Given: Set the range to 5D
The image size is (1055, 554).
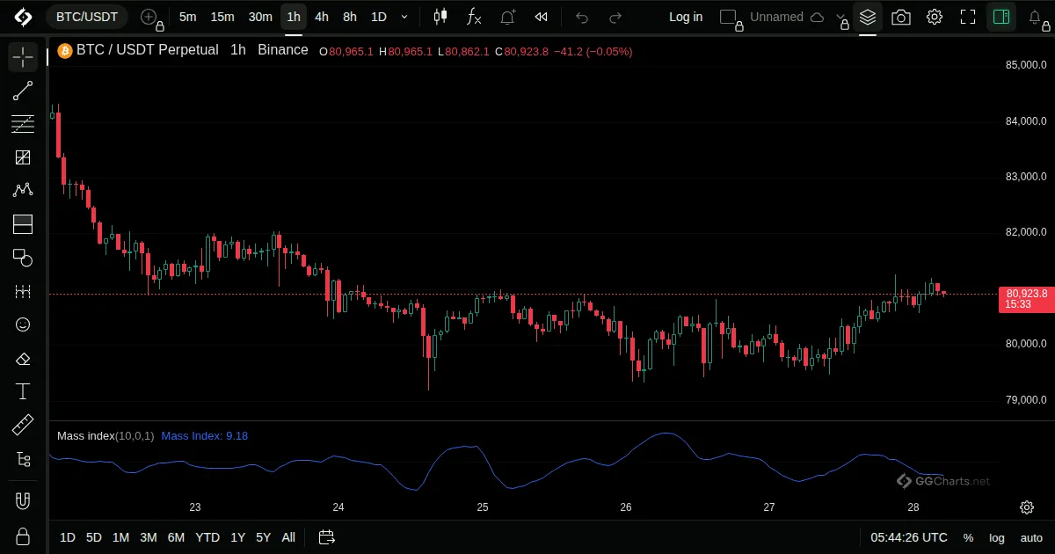Looking at the screenshot, I should pos(94,537).
